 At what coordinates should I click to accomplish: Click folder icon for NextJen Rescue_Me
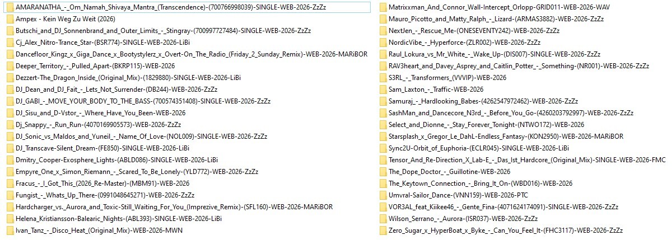point(382,31)
